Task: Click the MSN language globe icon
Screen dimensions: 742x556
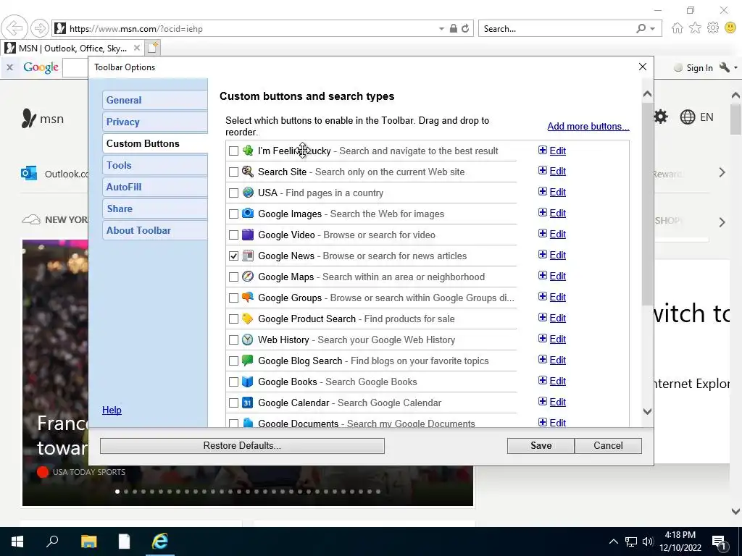Action: point(687,117)
